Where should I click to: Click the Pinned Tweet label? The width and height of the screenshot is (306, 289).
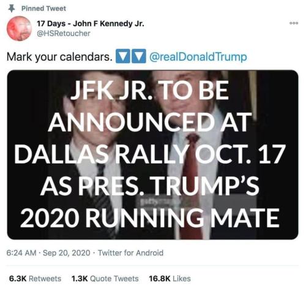click(x=43, y=9)
